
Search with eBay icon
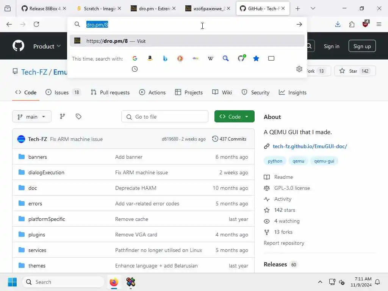tap(196, 58)
